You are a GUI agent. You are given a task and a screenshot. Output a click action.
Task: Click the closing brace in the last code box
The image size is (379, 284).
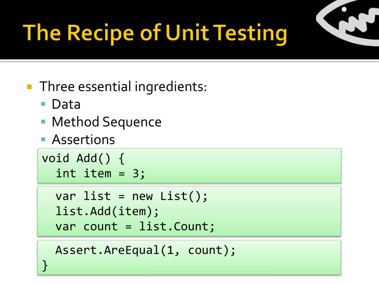click(45, 266)
